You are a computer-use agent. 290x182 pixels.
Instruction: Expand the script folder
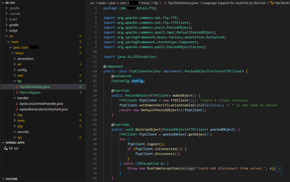[x=7, y=31]
